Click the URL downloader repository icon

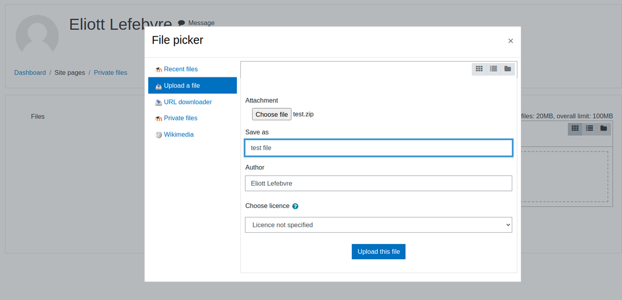159,102
